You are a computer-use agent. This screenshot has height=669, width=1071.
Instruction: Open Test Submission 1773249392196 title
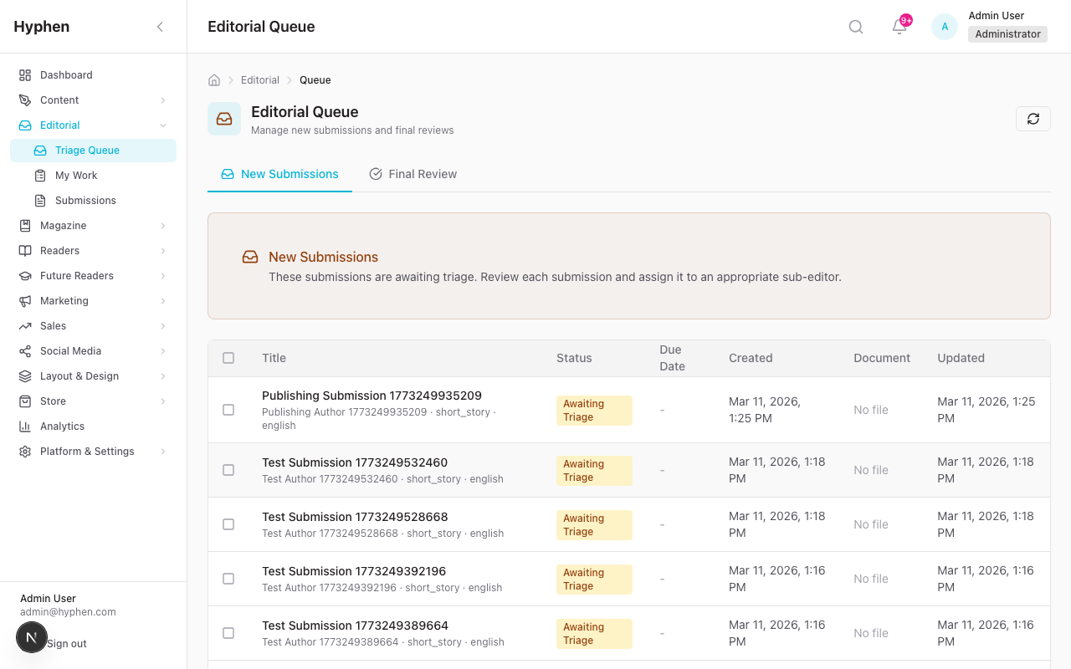[354, 571]
